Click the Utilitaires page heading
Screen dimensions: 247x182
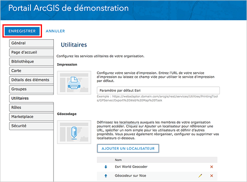[x=74, y=45]
